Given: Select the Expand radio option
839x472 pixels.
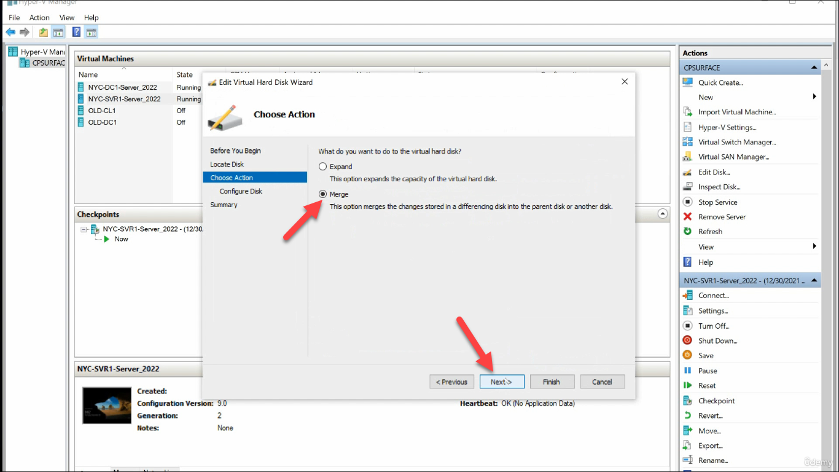Looking at the screenshot, I should (x=323, y=167).
